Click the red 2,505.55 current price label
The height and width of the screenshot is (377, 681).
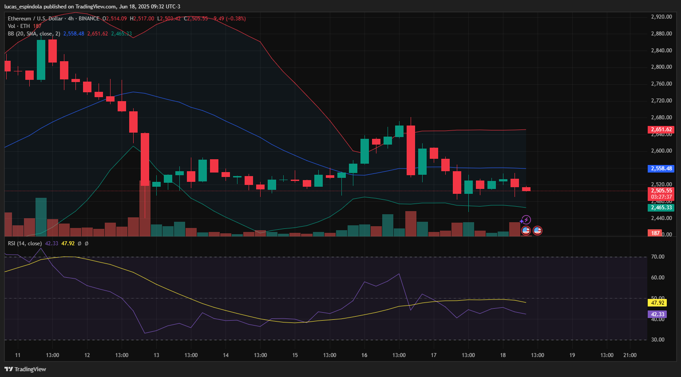(x=661, y=191)
